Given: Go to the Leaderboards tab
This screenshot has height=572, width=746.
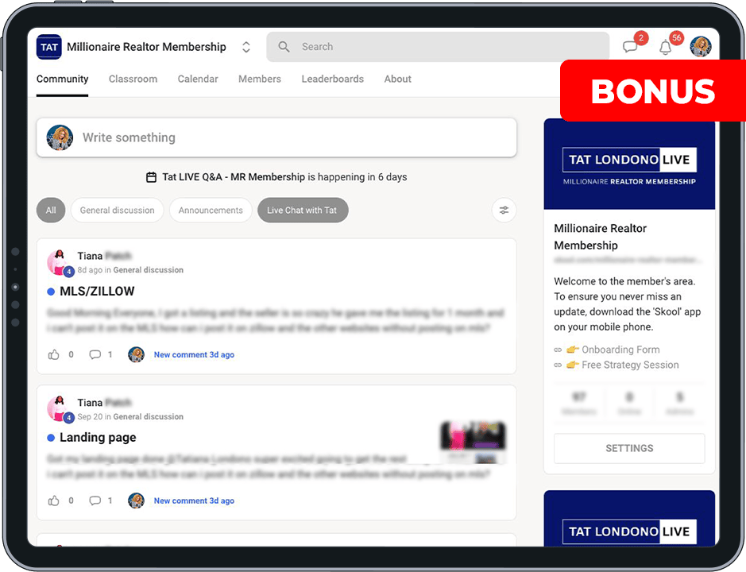Looking at the screenshot, I should click(x=332, y=79).
